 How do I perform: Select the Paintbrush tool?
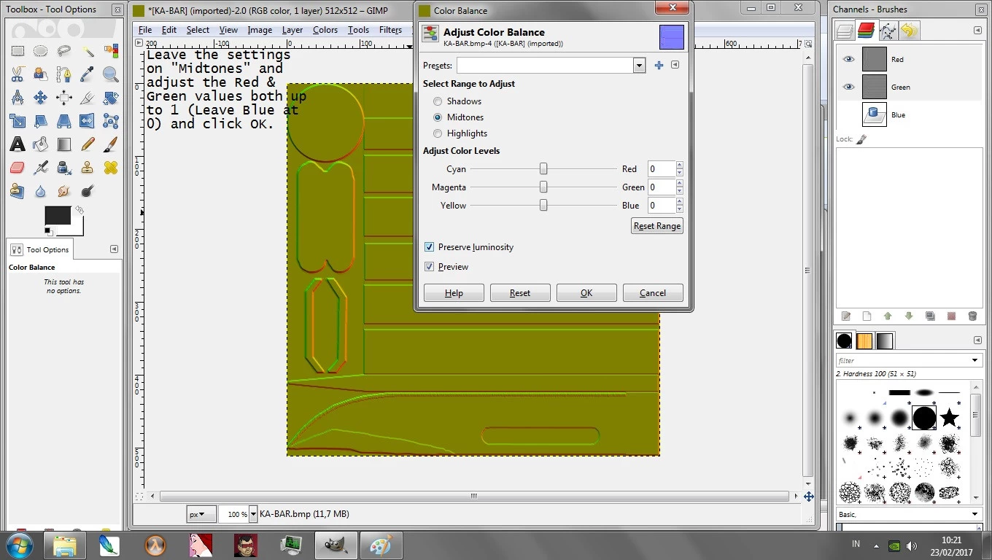111,144
